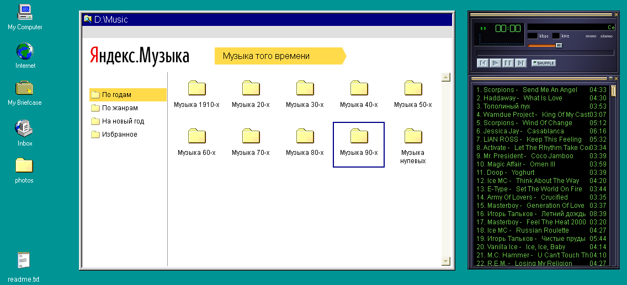
Task: Select По годам in the sidebar
Action: point(127,95)
